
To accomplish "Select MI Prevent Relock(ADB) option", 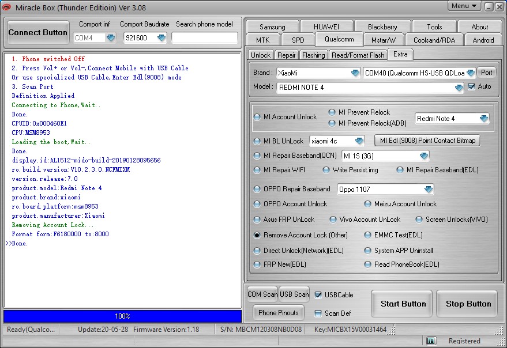I will coord(332,123).
